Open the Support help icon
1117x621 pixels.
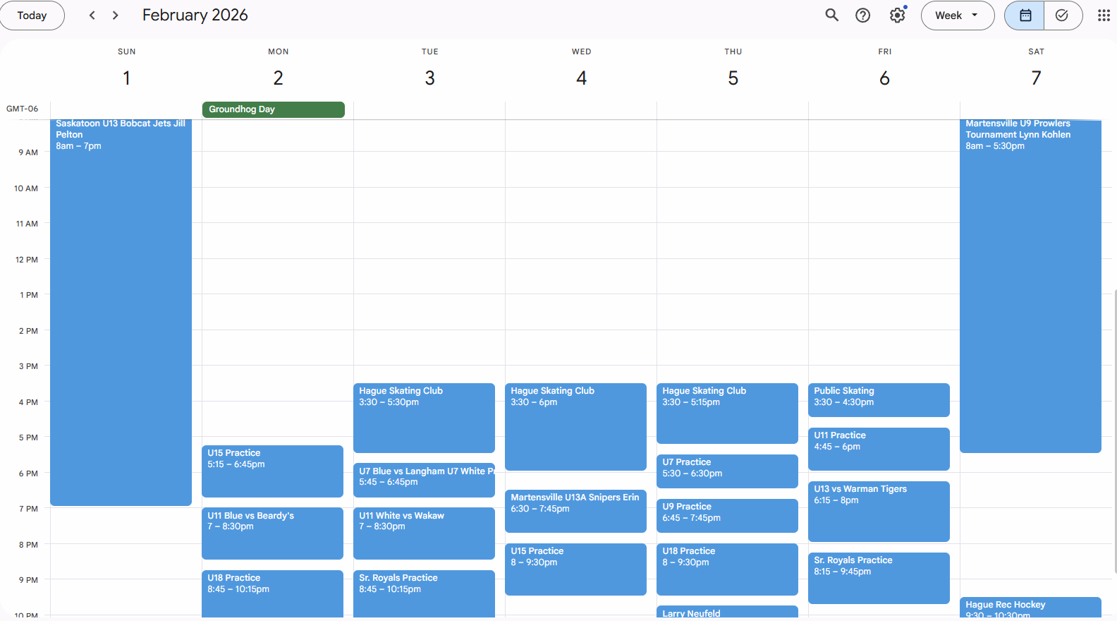(x=862, y=16)
